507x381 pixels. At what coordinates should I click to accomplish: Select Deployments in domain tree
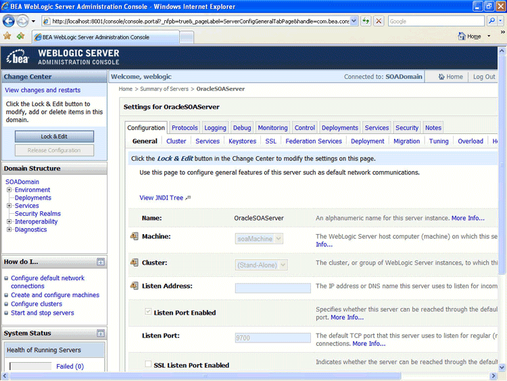coord(32,198)
